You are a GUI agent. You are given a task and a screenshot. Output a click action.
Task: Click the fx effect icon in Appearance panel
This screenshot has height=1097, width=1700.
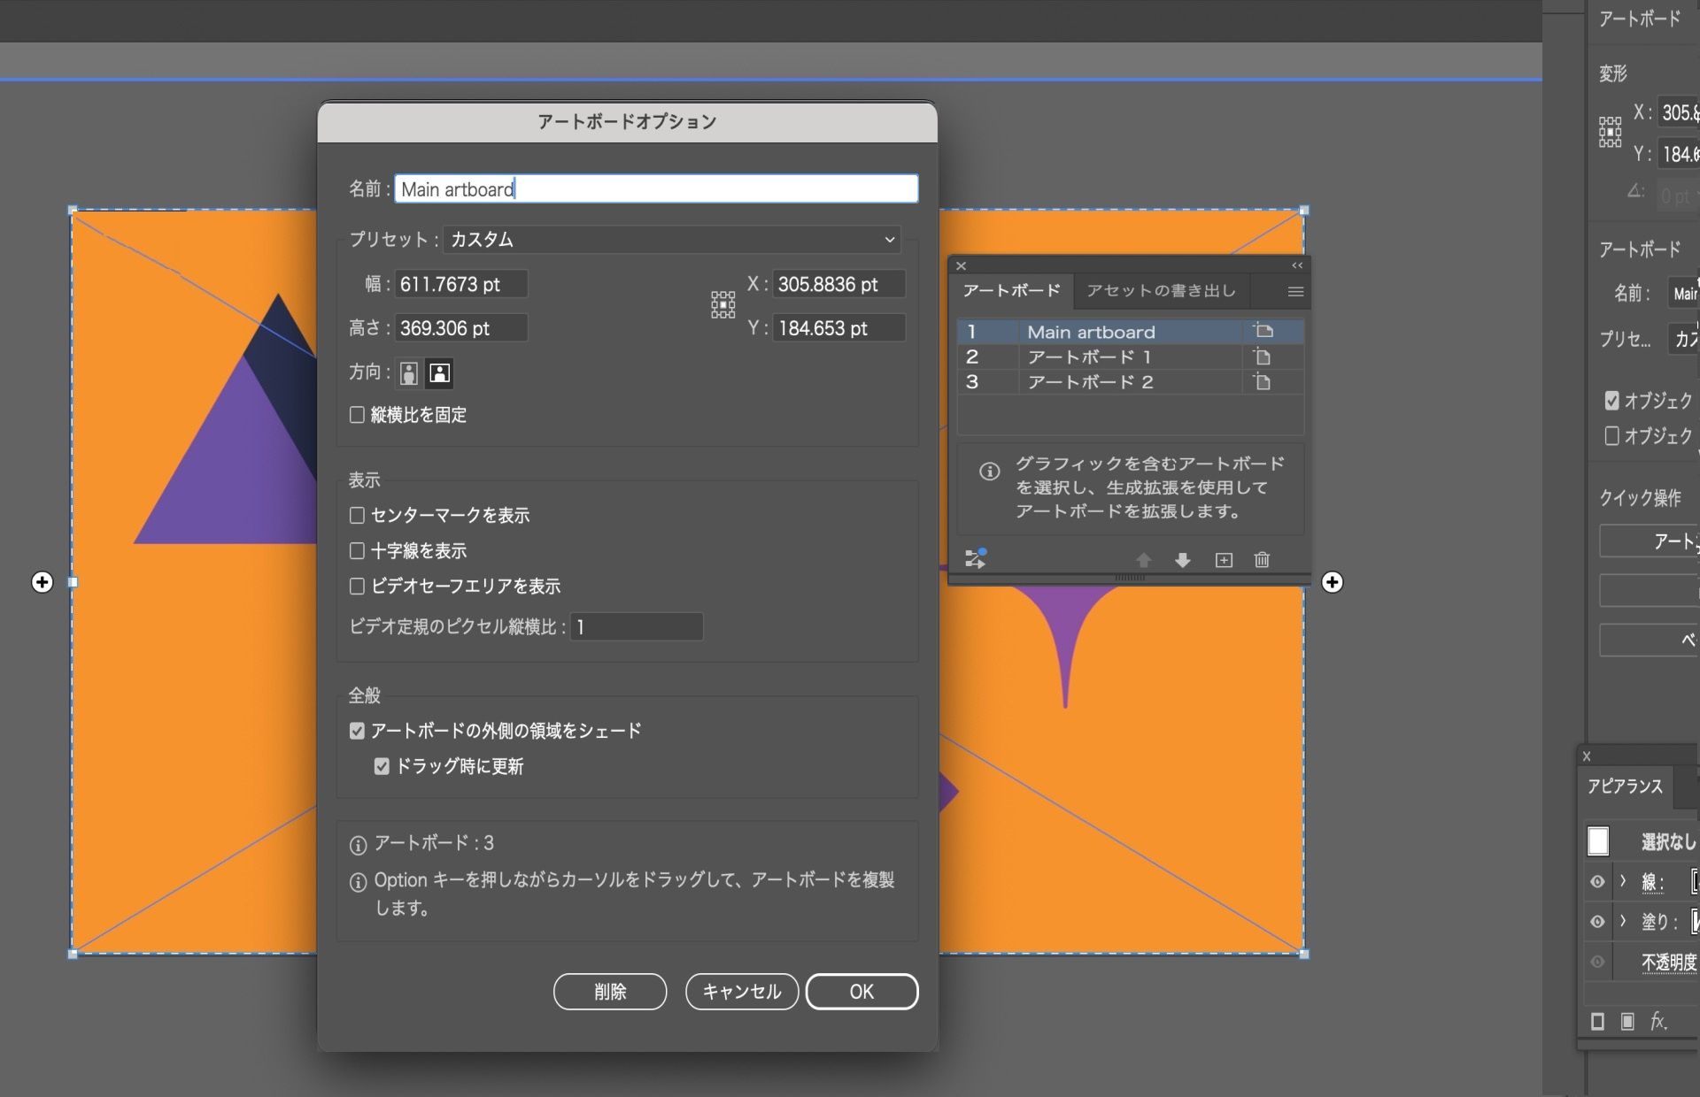pyautogui.click(x=1657, y=1020)
